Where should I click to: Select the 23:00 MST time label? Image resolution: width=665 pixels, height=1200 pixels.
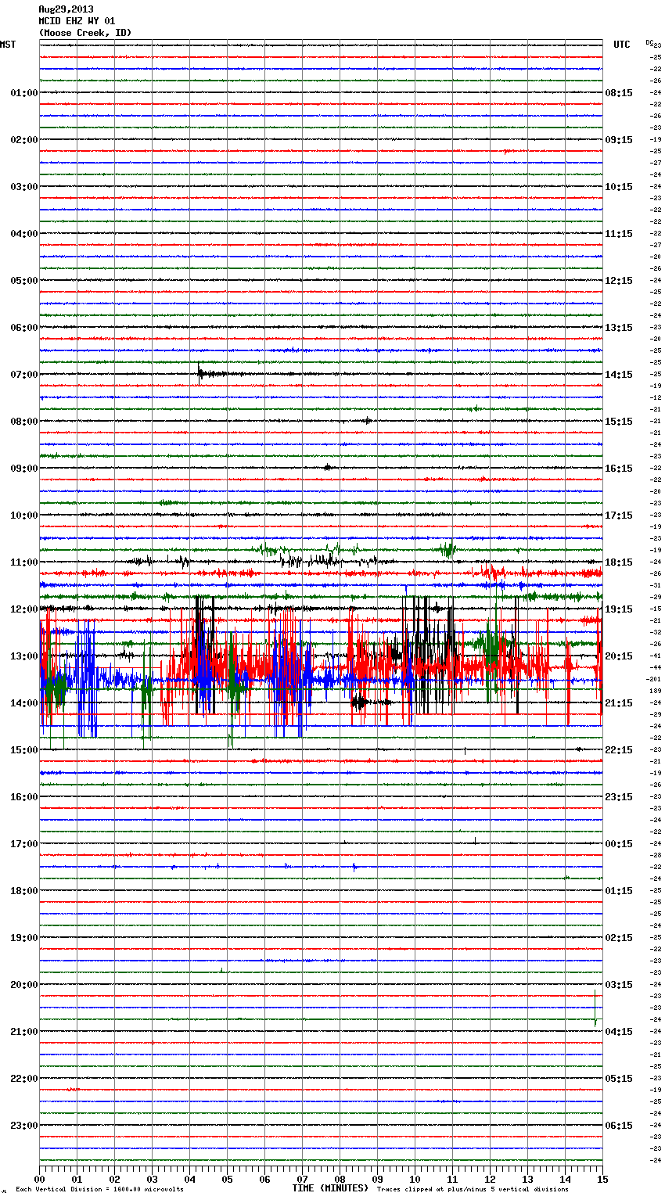point(24,1126)
